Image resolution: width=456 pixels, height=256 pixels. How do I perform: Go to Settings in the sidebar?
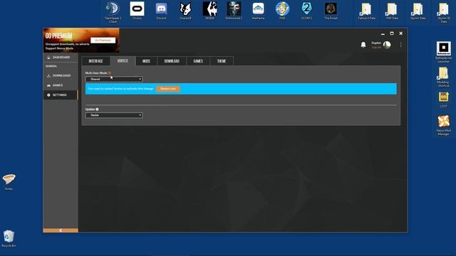click(x=61, y=95)
